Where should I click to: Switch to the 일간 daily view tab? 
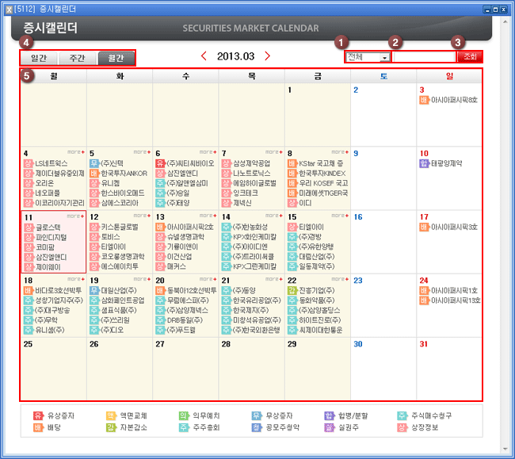(x=38, y=58)
